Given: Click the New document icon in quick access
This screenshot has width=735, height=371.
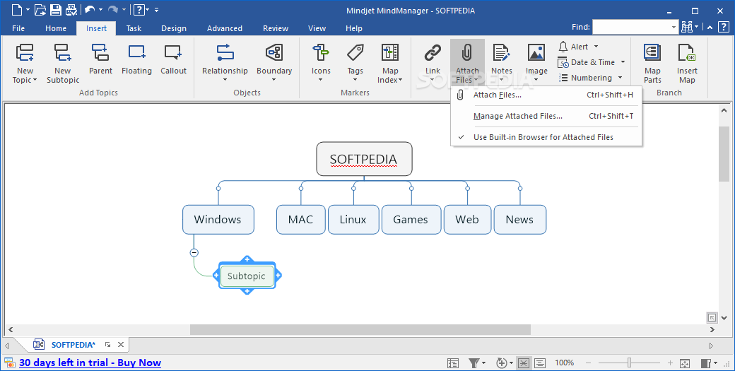Looking at the screenshot, I should coord(16,9).
